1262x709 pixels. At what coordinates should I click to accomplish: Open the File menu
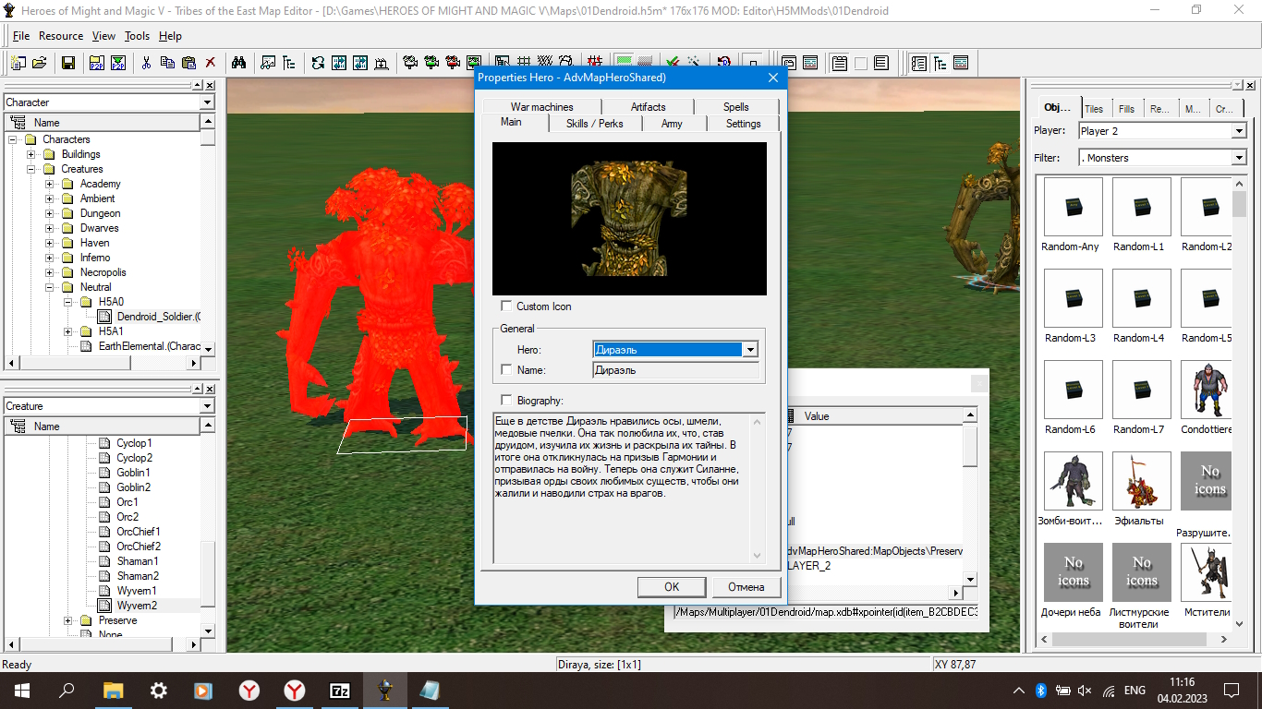point(21,36)
